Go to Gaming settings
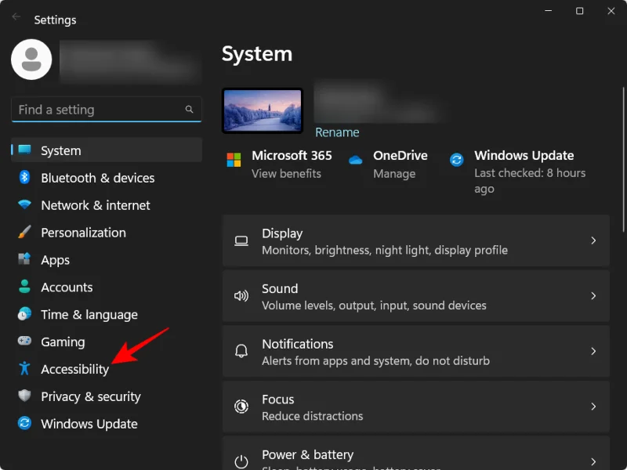 coord(107,342)
